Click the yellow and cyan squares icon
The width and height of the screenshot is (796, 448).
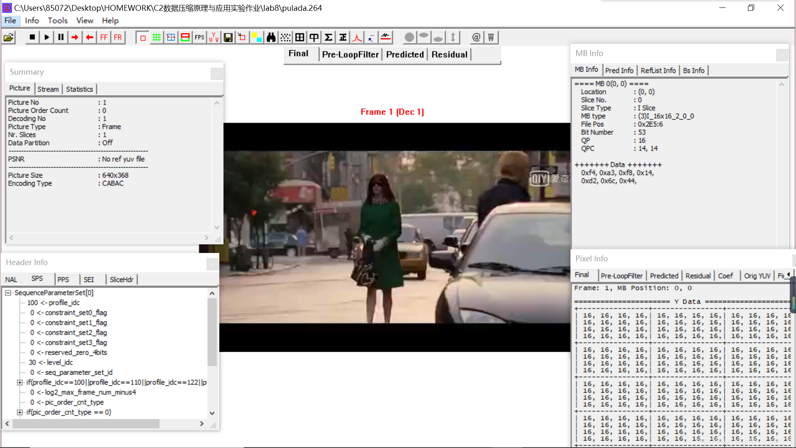[x=257, y=38]
